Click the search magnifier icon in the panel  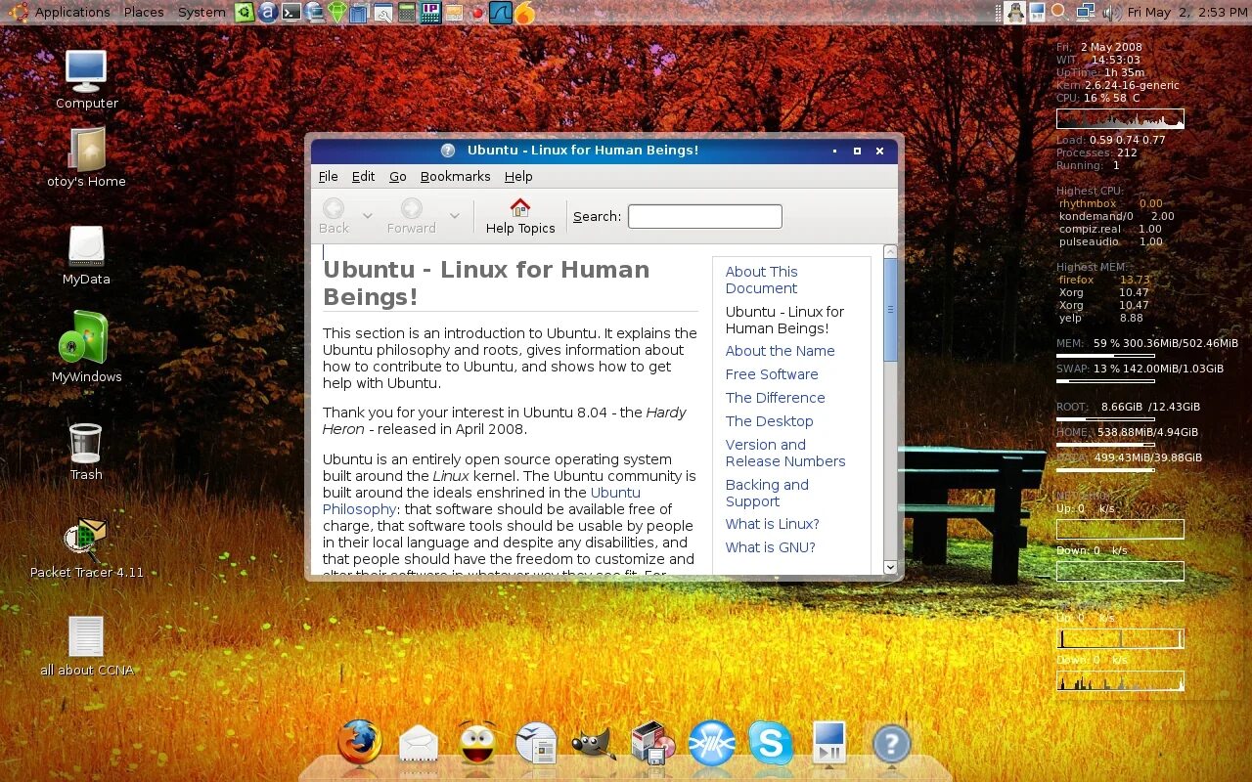[1059, 12]
